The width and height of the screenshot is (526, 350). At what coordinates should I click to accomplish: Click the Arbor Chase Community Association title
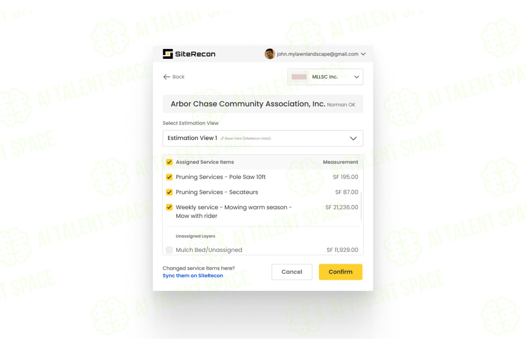point(248,104)
